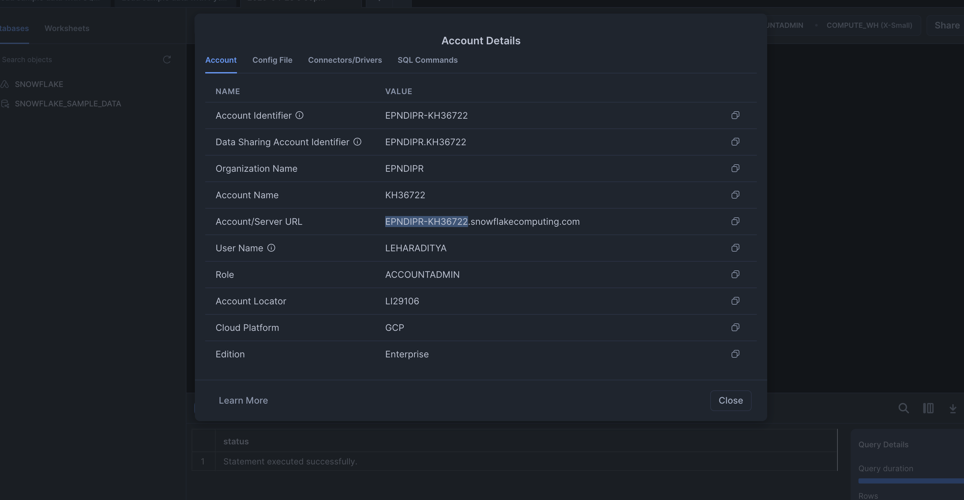Open the Learn More link
This screenshot has width=964, height=500.
[x=243, y=400]
